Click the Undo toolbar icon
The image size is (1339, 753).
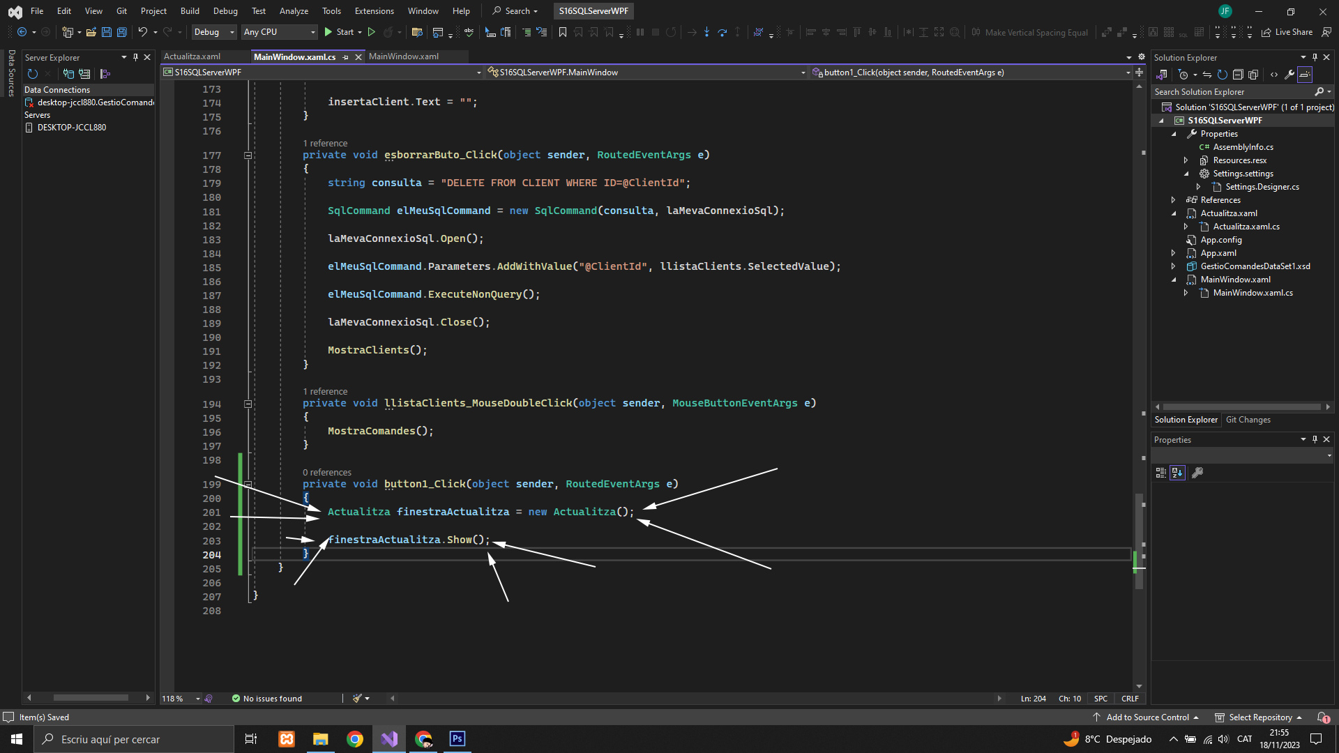pos(142,32)
